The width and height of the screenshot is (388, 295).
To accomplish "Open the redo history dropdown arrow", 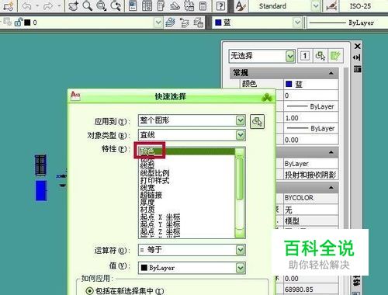I will point(59,5).
